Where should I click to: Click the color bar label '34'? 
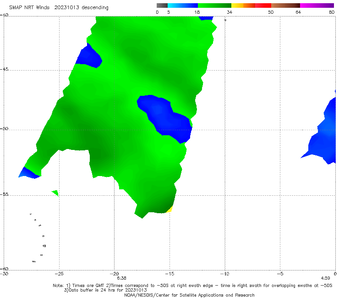[x=230, y=12]
